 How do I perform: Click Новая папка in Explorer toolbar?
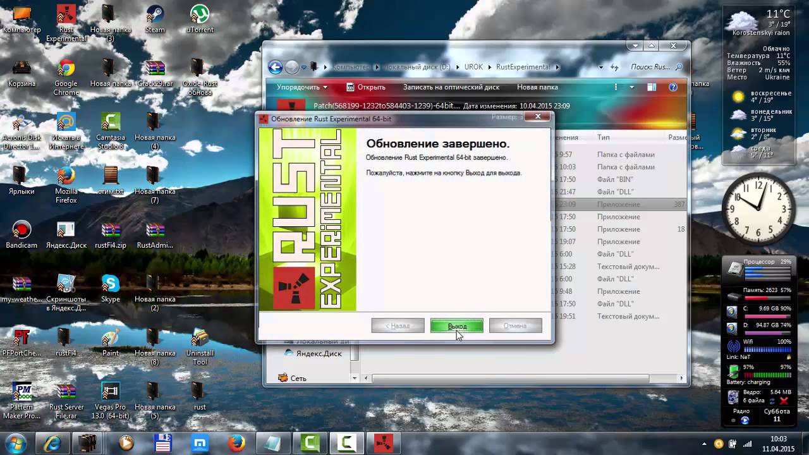(537, 87)
